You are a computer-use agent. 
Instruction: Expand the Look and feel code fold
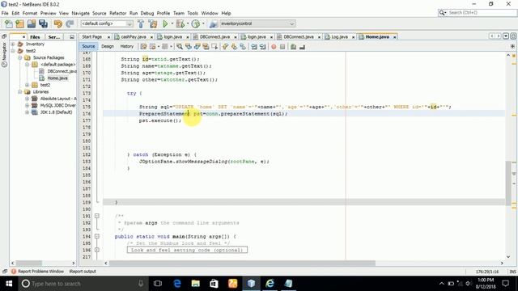[97, 250]
